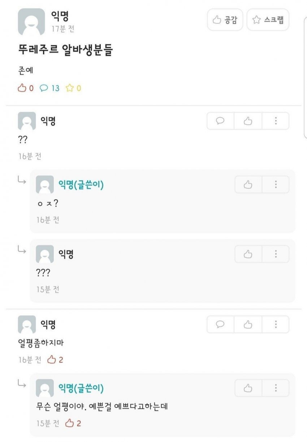Like the '얼평좀하지마' comment
The height and width of the screenshot is (442, 307).
pyautogui.click(x=248, y=324)
